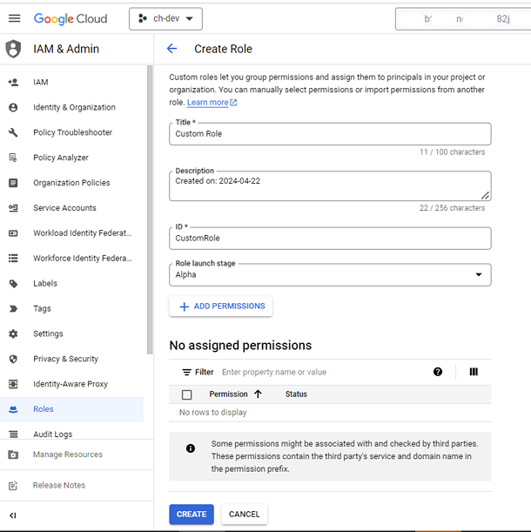Click the Policy Troubleshooter wrench icon

(x=13, y=132)
